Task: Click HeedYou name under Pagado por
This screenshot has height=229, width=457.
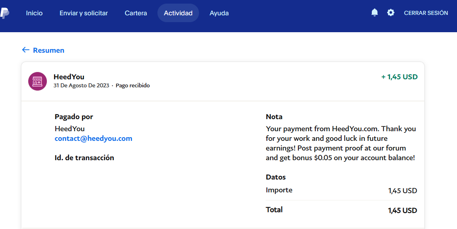Action: tap(70, 129)
